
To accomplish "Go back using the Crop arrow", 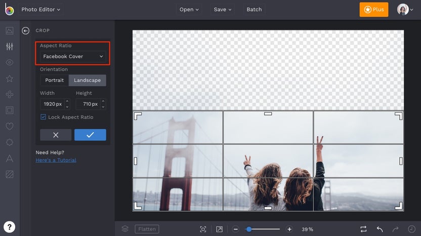I will pos(25,31).
